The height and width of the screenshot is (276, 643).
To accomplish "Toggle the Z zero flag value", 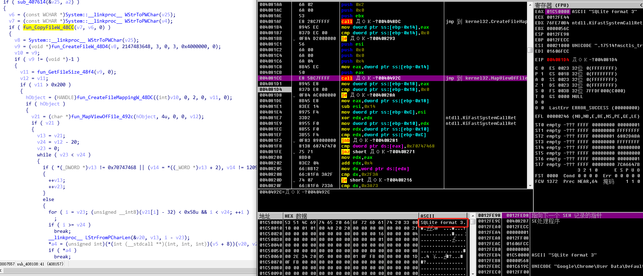I will click(x=542, y=85).
